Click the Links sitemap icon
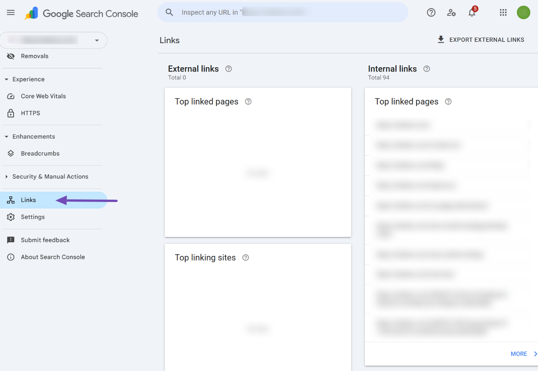This screenshot has width=538, height=371. [11, 200]
